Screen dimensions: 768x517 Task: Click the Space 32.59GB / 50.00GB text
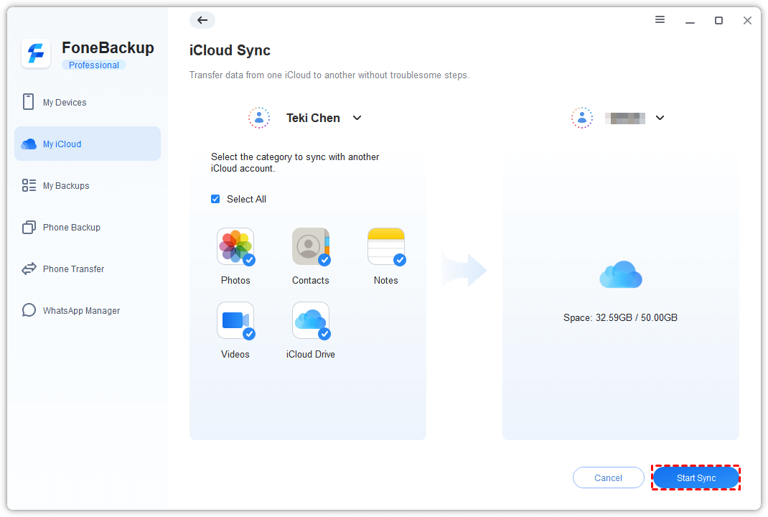pos(621,317)
